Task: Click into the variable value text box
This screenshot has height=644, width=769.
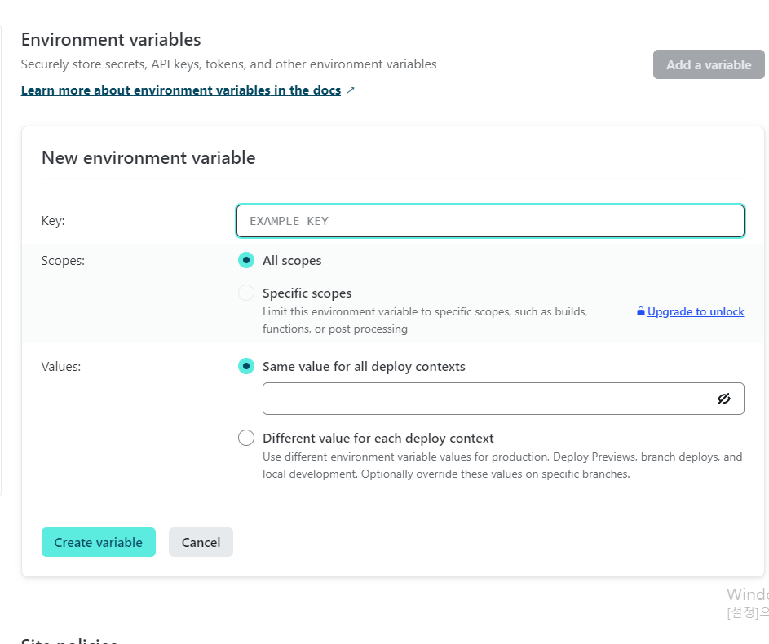Action: coord(486,399)
